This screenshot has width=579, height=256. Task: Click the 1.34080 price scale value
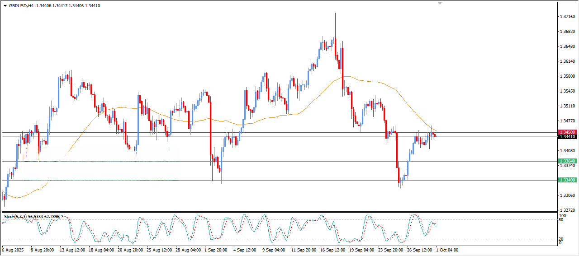[x=567, y=151]
